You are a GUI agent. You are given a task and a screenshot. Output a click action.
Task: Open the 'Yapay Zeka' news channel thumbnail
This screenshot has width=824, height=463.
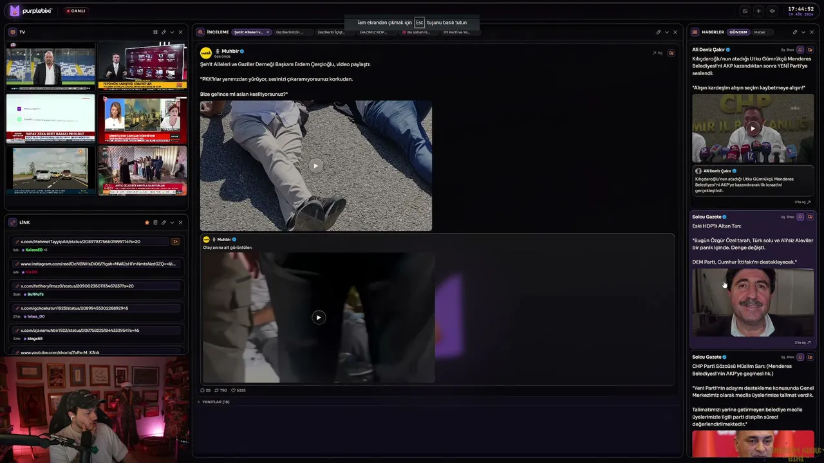click(51, 119)
